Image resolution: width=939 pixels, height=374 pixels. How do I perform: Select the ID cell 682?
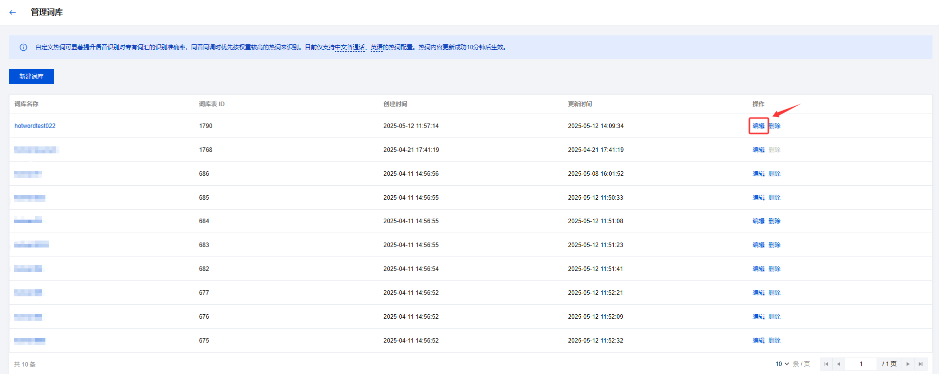(204, 269)
